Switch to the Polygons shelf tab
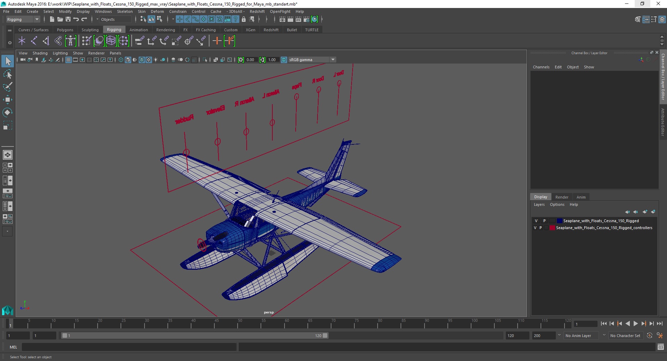Viewport: 667px width, 361px height. 65,30
